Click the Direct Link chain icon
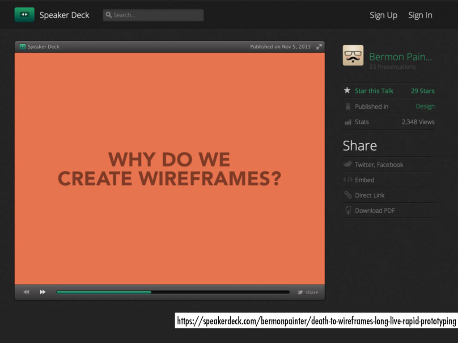458x343 pixels. tap(348, 195)
